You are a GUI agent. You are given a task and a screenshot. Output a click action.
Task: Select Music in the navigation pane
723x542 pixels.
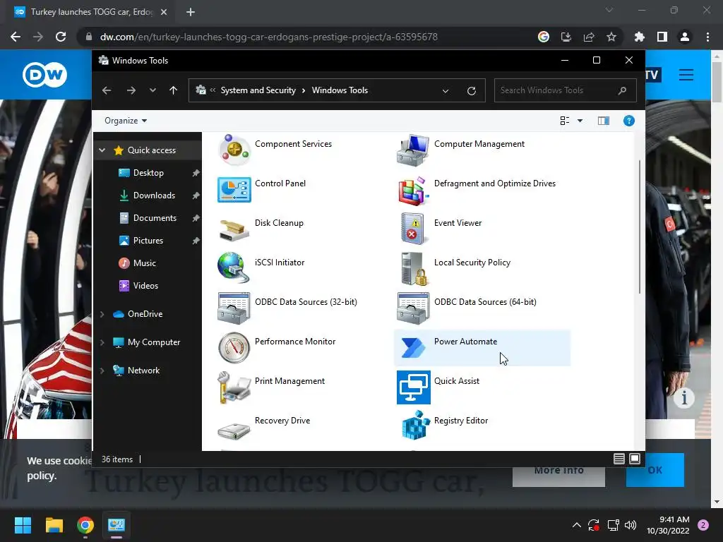point(144,263)
